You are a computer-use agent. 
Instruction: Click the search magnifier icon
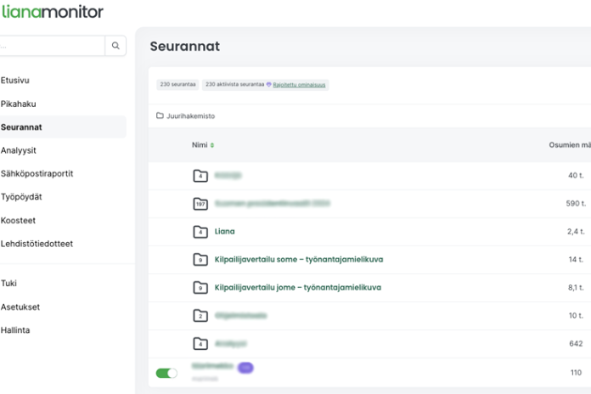click(x=115, y=46)
